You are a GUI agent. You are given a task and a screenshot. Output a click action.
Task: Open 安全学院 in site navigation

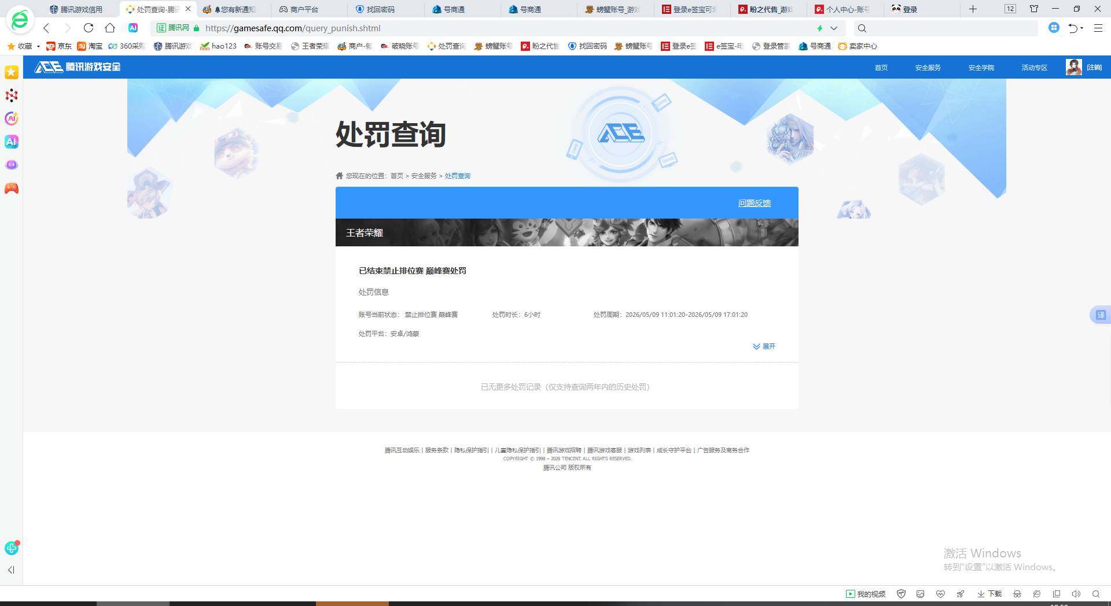point(981,68)
